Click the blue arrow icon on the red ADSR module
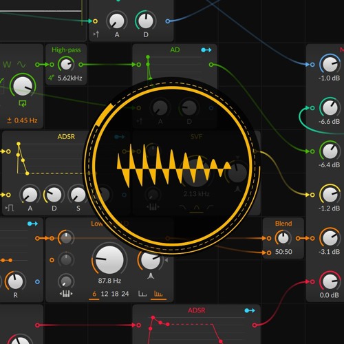The image size is (344, 344). click(250, 310)
